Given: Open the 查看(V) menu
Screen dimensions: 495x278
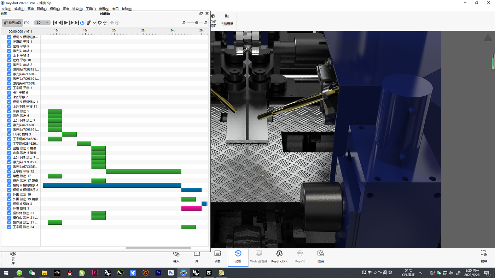Looking at the screenshot, I should [104, 9].
